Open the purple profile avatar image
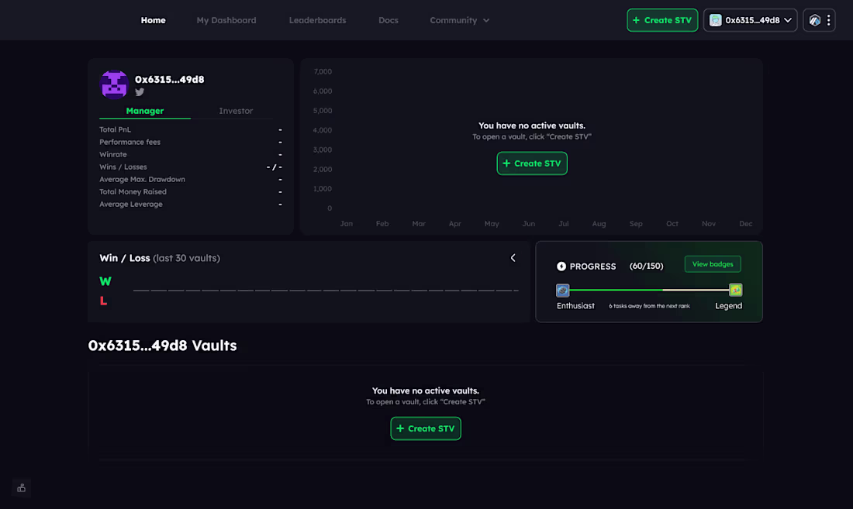Viewport: 853px width, 509px height. pos(114,84)
